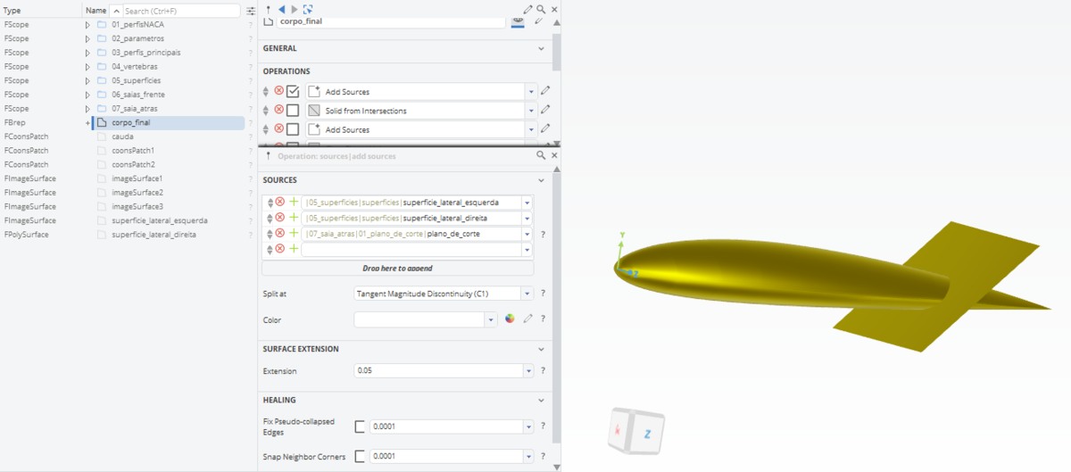This screenshot has width=1071, height=472.
Task: Click green plus next to plano_de_corte source
Action: [x=294, y=234]
